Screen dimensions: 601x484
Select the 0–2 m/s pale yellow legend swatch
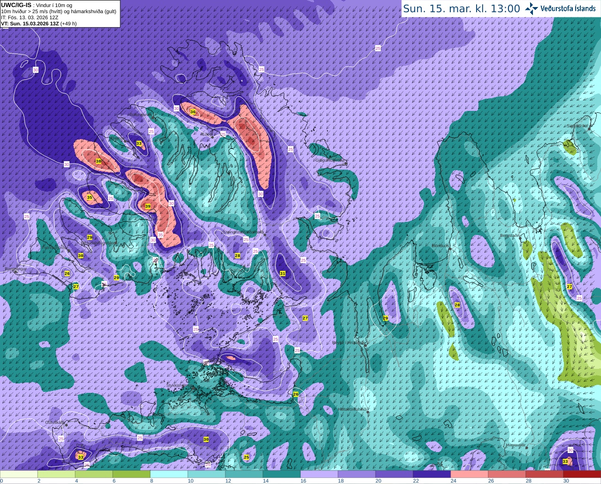click(19, 475)
